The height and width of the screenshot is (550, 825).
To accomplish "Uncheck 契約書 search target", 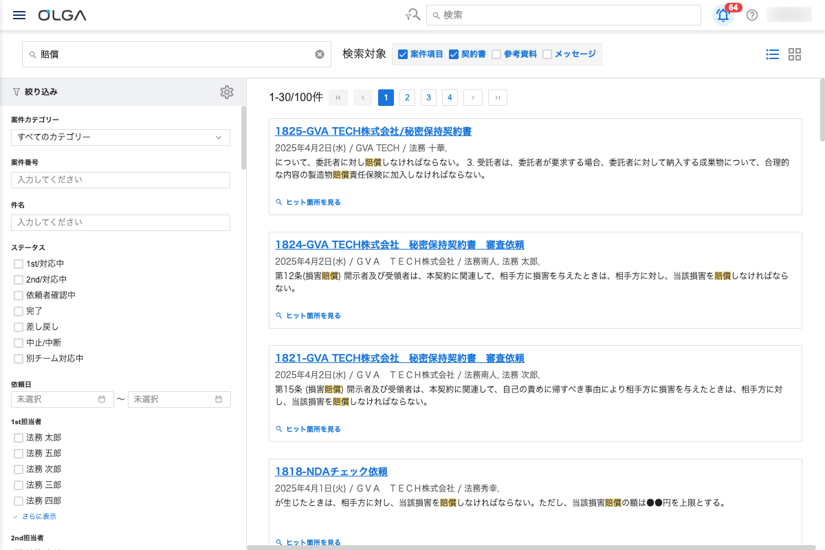I will tap(454, 54).
